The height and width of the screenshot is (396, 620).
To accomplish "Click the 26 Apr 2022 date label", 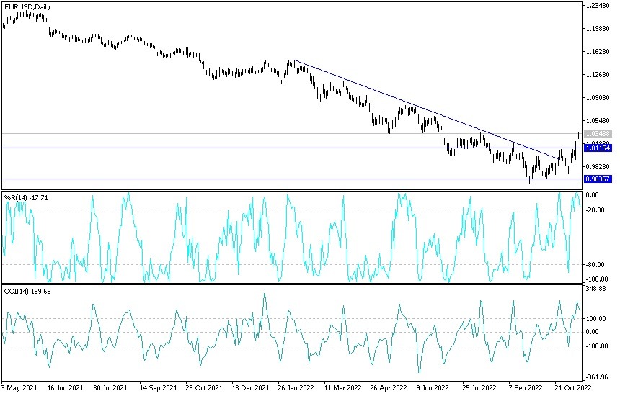I will point(389,387).
